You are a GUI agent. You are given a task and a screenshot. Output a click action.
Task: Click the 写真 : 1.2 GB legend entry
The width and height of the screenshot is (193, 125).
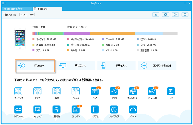pyautogui.click(x=110, y=45)
